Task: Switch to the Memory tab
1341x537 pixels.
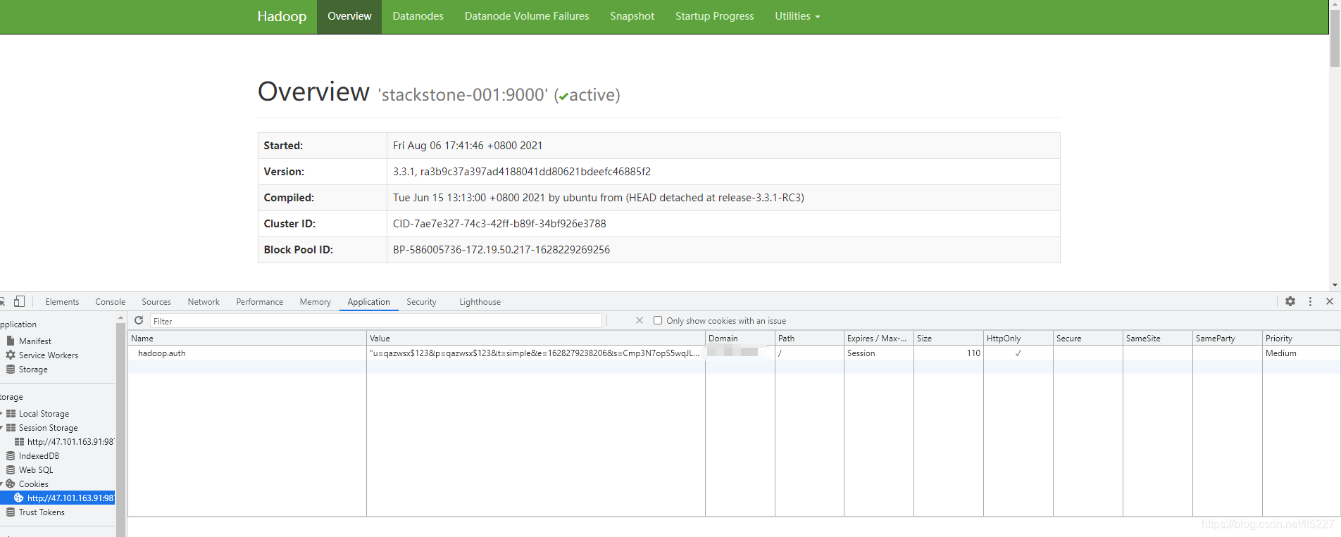Action: (315, 302)
